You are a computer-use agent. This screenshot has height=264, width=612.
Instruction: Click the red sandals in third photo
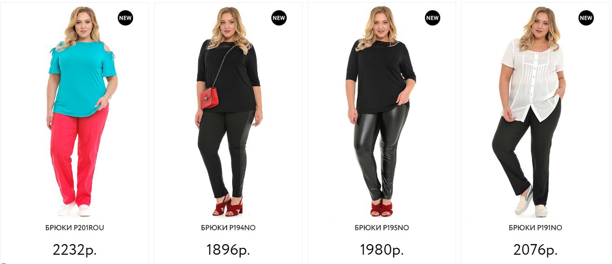click(382, 208)
